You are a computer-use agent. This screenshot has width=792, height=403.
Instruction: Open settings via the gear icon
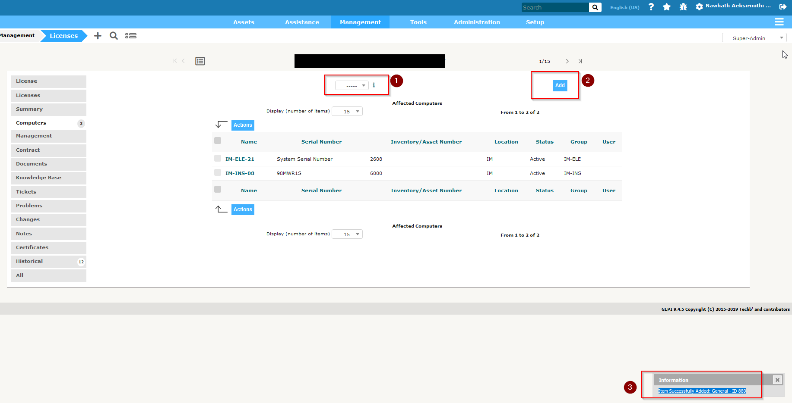[699, 6]
